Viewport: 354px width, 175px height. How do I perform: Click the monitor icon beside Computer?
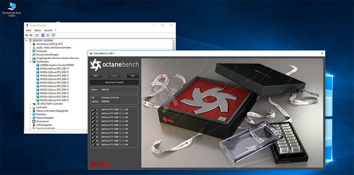point(34,51)
